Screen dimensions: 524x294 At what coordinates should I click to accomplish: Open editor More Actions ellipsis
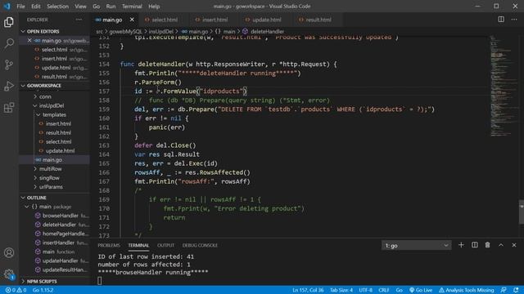(x=514, y=20)
